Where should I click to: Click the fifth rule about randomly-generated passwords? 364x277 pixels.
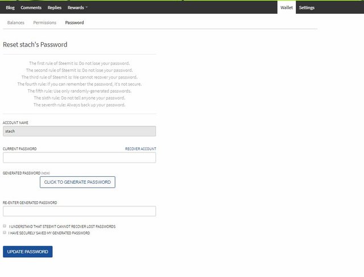[x=80, y=91]
